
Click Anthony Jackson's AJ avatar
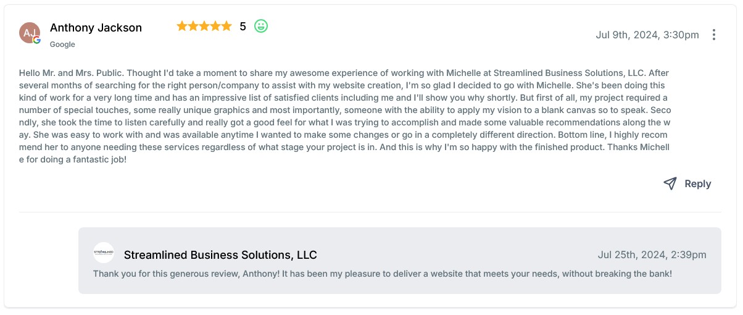coord(29,32)
